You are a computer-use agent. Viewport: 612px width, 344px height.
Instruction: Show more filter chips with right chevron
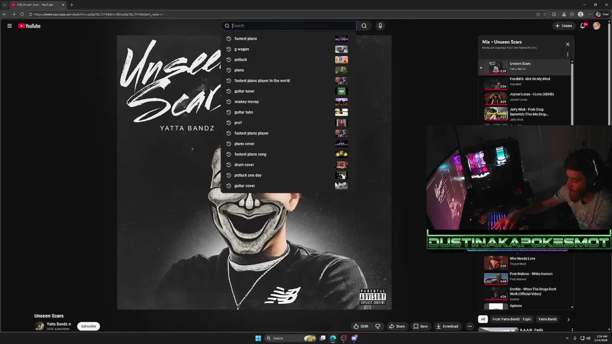pos(568,319)
